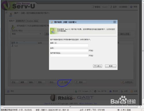
Task: Click 取消 to cancel the wizard
Action: click(111, 66)
